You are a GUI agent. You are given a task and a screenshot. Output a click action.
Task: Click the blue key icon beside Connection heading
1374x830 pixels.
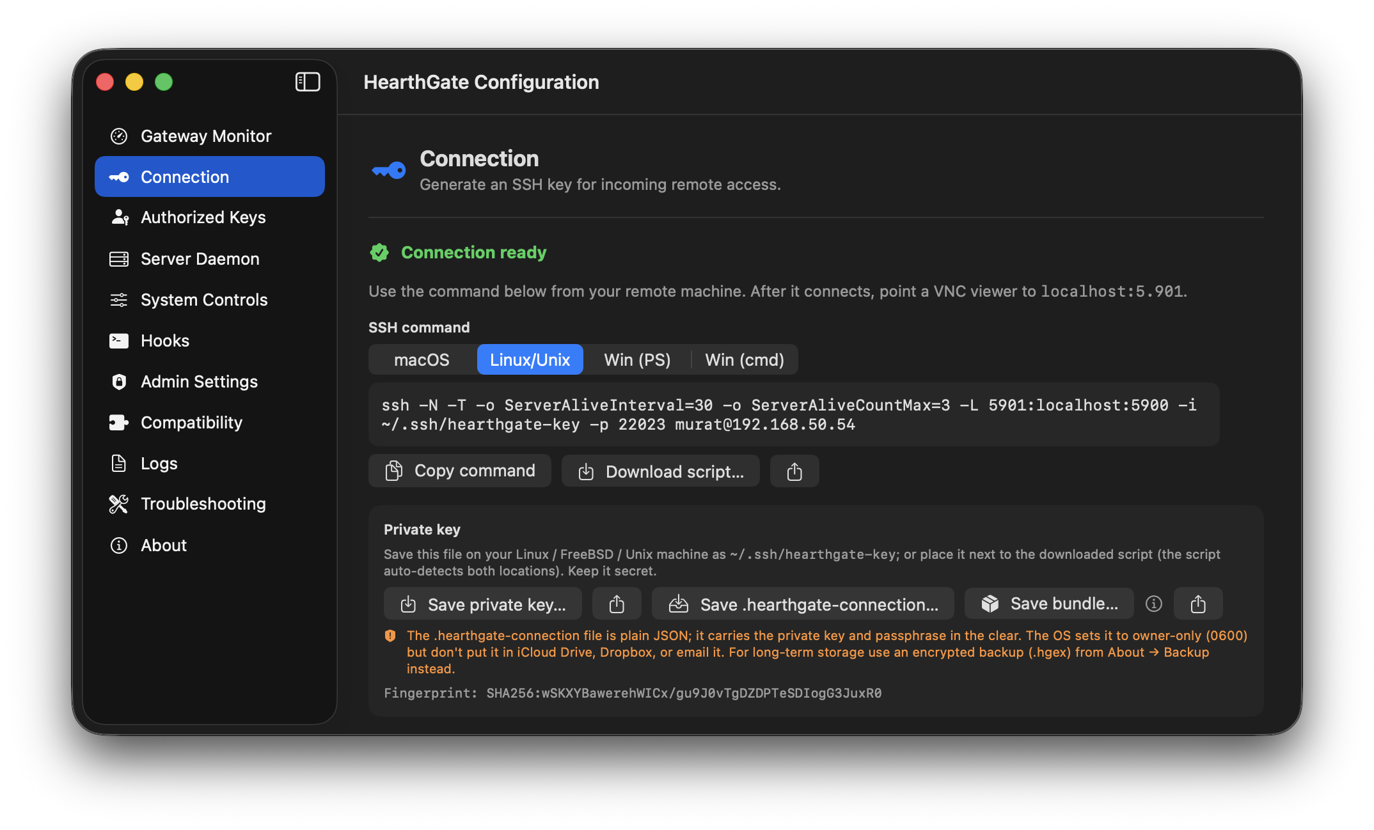pyautogui.click(x=389, y=170)
